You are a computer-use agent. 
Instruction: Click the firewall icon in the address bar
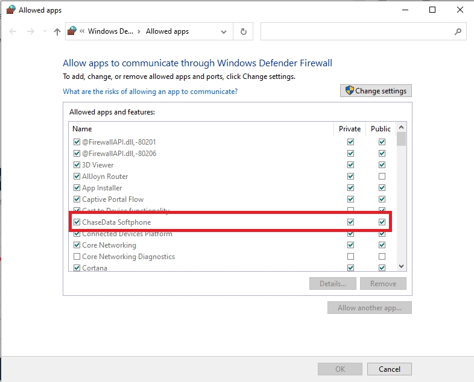tap(72, 31)
